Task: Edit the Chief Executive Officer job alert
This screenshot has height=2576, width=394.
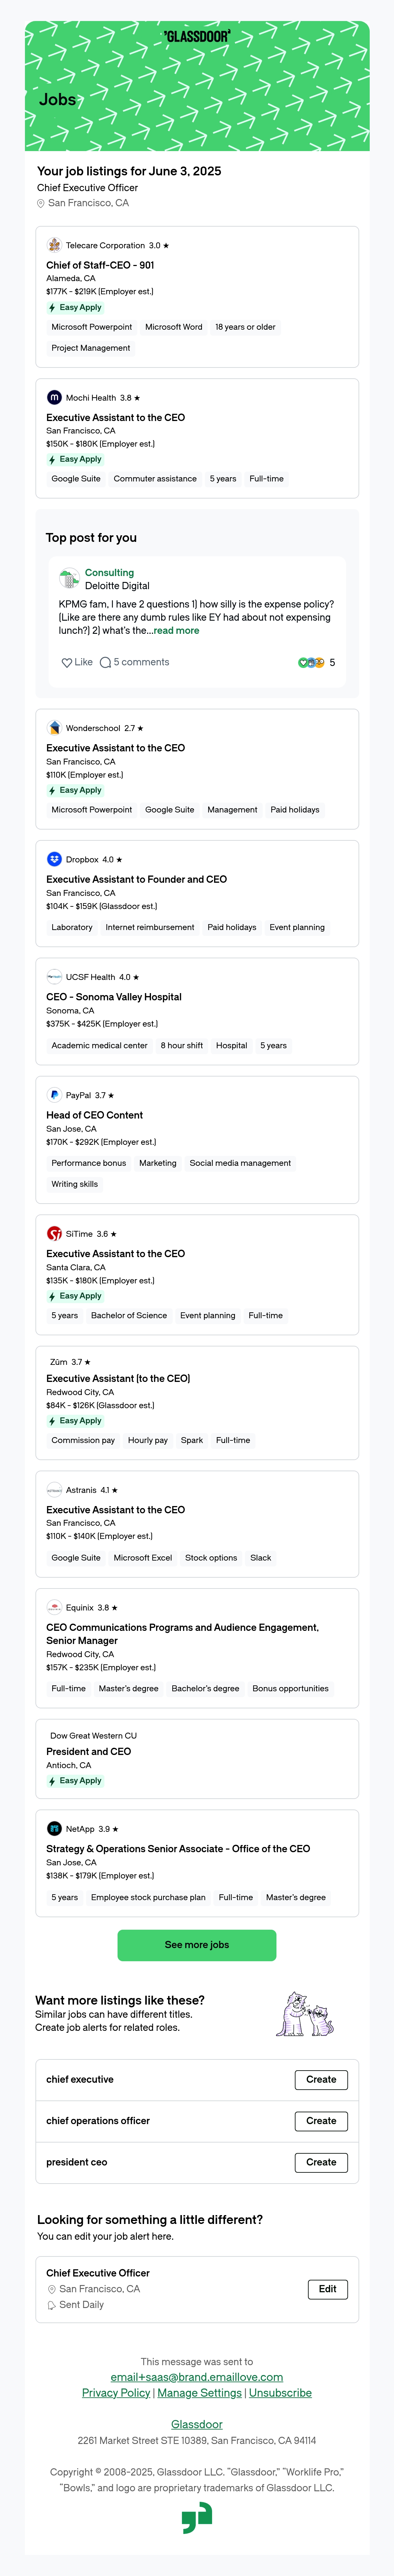Action: pos(327,2289)
